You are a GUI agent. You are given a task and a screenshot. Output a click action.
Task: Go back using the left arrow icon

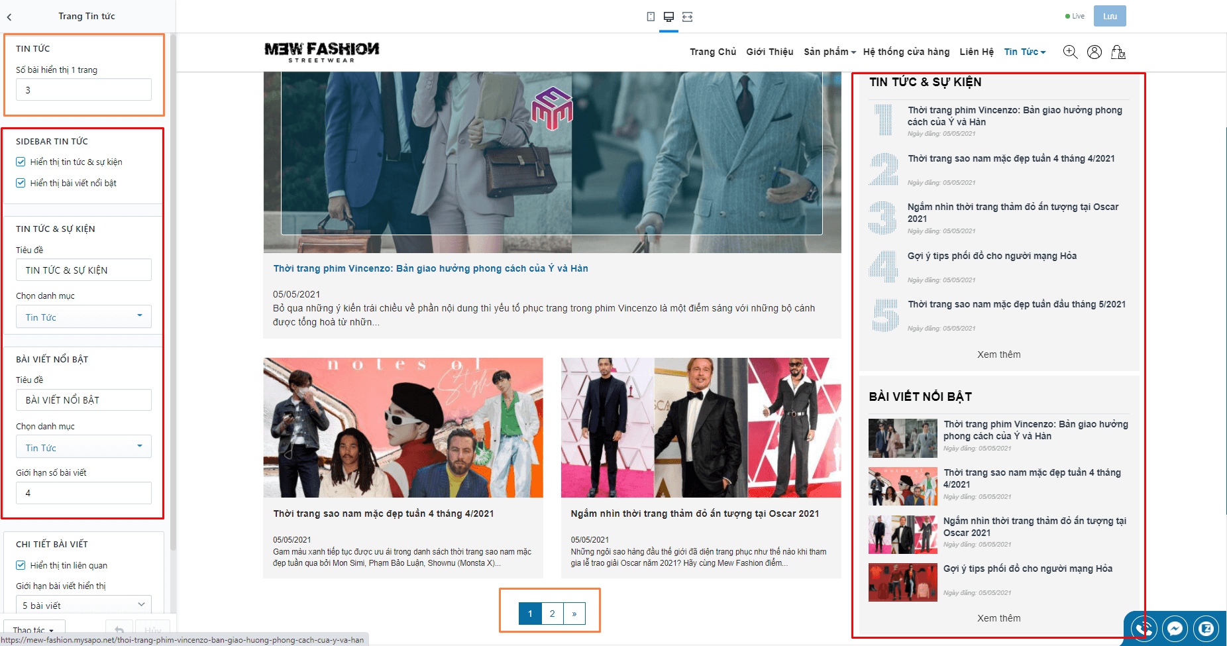pos(9,17)
